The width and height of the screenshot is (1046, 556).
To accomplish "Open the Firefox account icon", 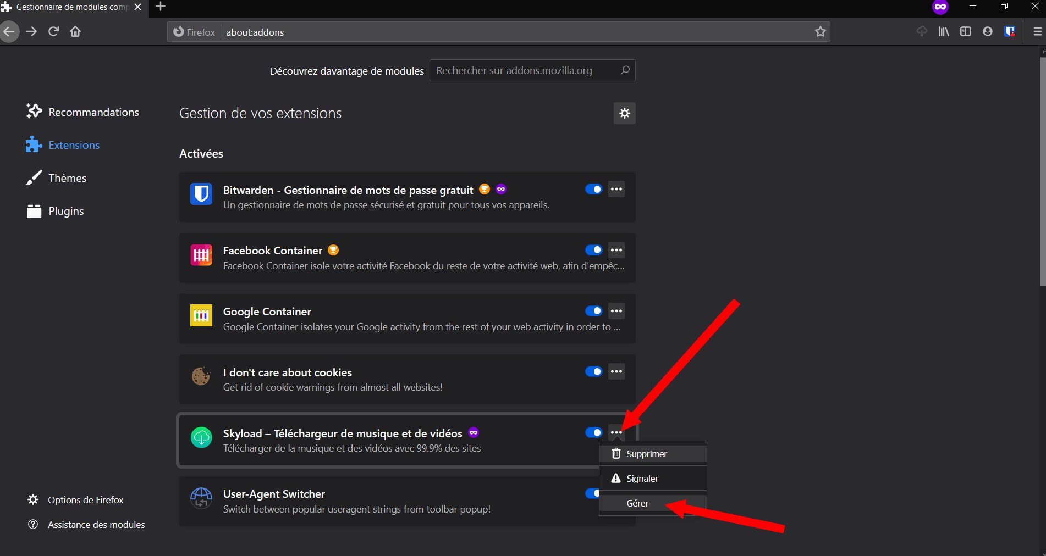I will click(x=988, y=32).
